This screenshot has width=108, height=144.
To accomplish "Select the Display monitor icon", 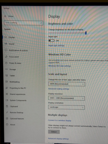I will (6, 37).
